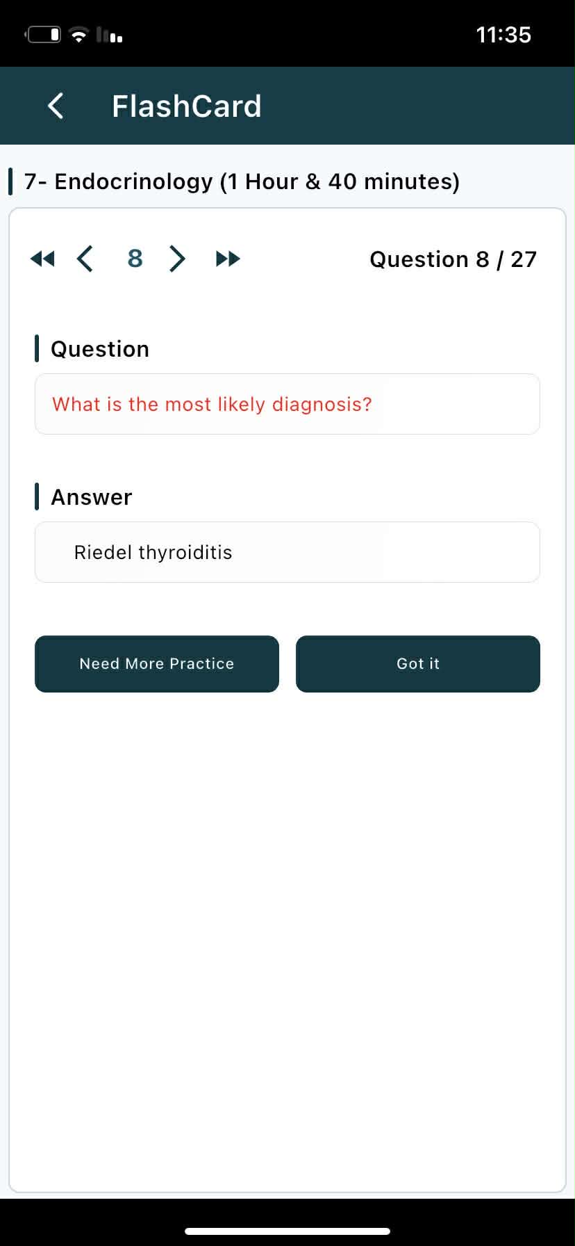Tap the 7- Endocrinology section title
575x1246 pixels.
click(242, 181)
